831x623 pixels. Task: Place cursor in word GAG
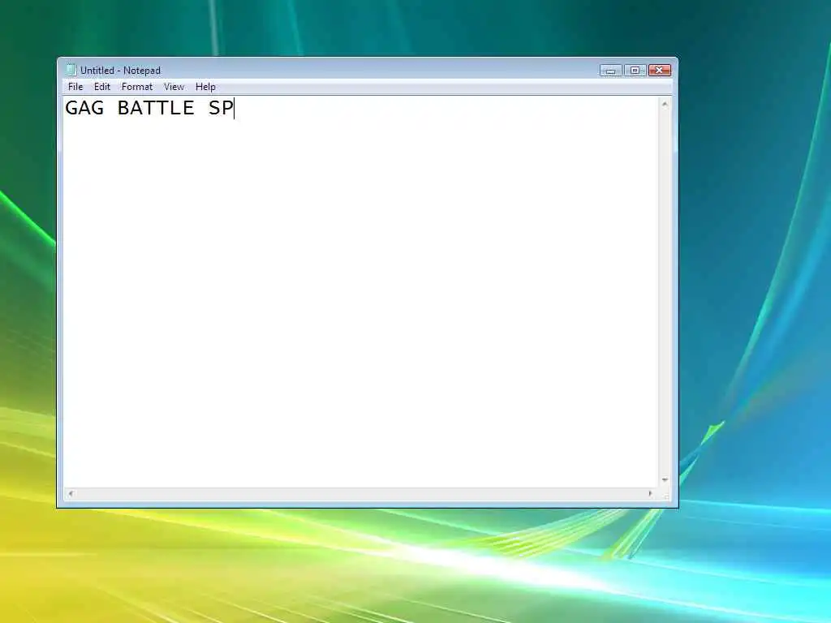(x=84, y=108)
